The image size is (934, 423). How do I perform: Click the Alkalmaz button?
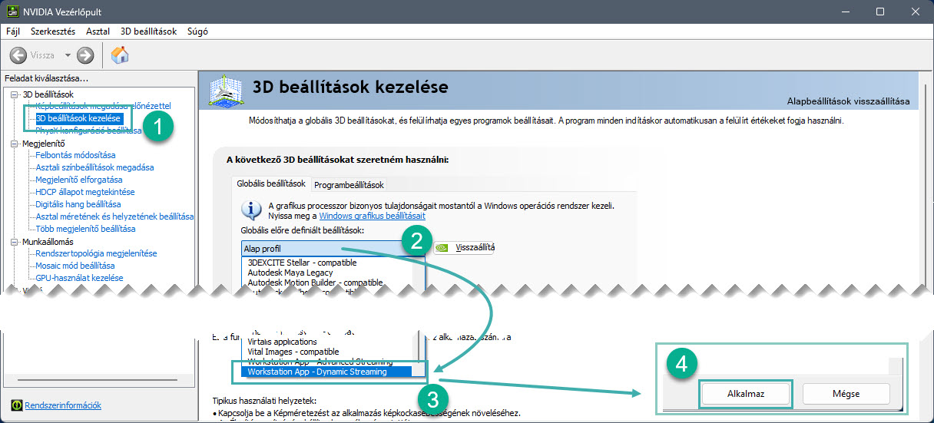point(745,394)
